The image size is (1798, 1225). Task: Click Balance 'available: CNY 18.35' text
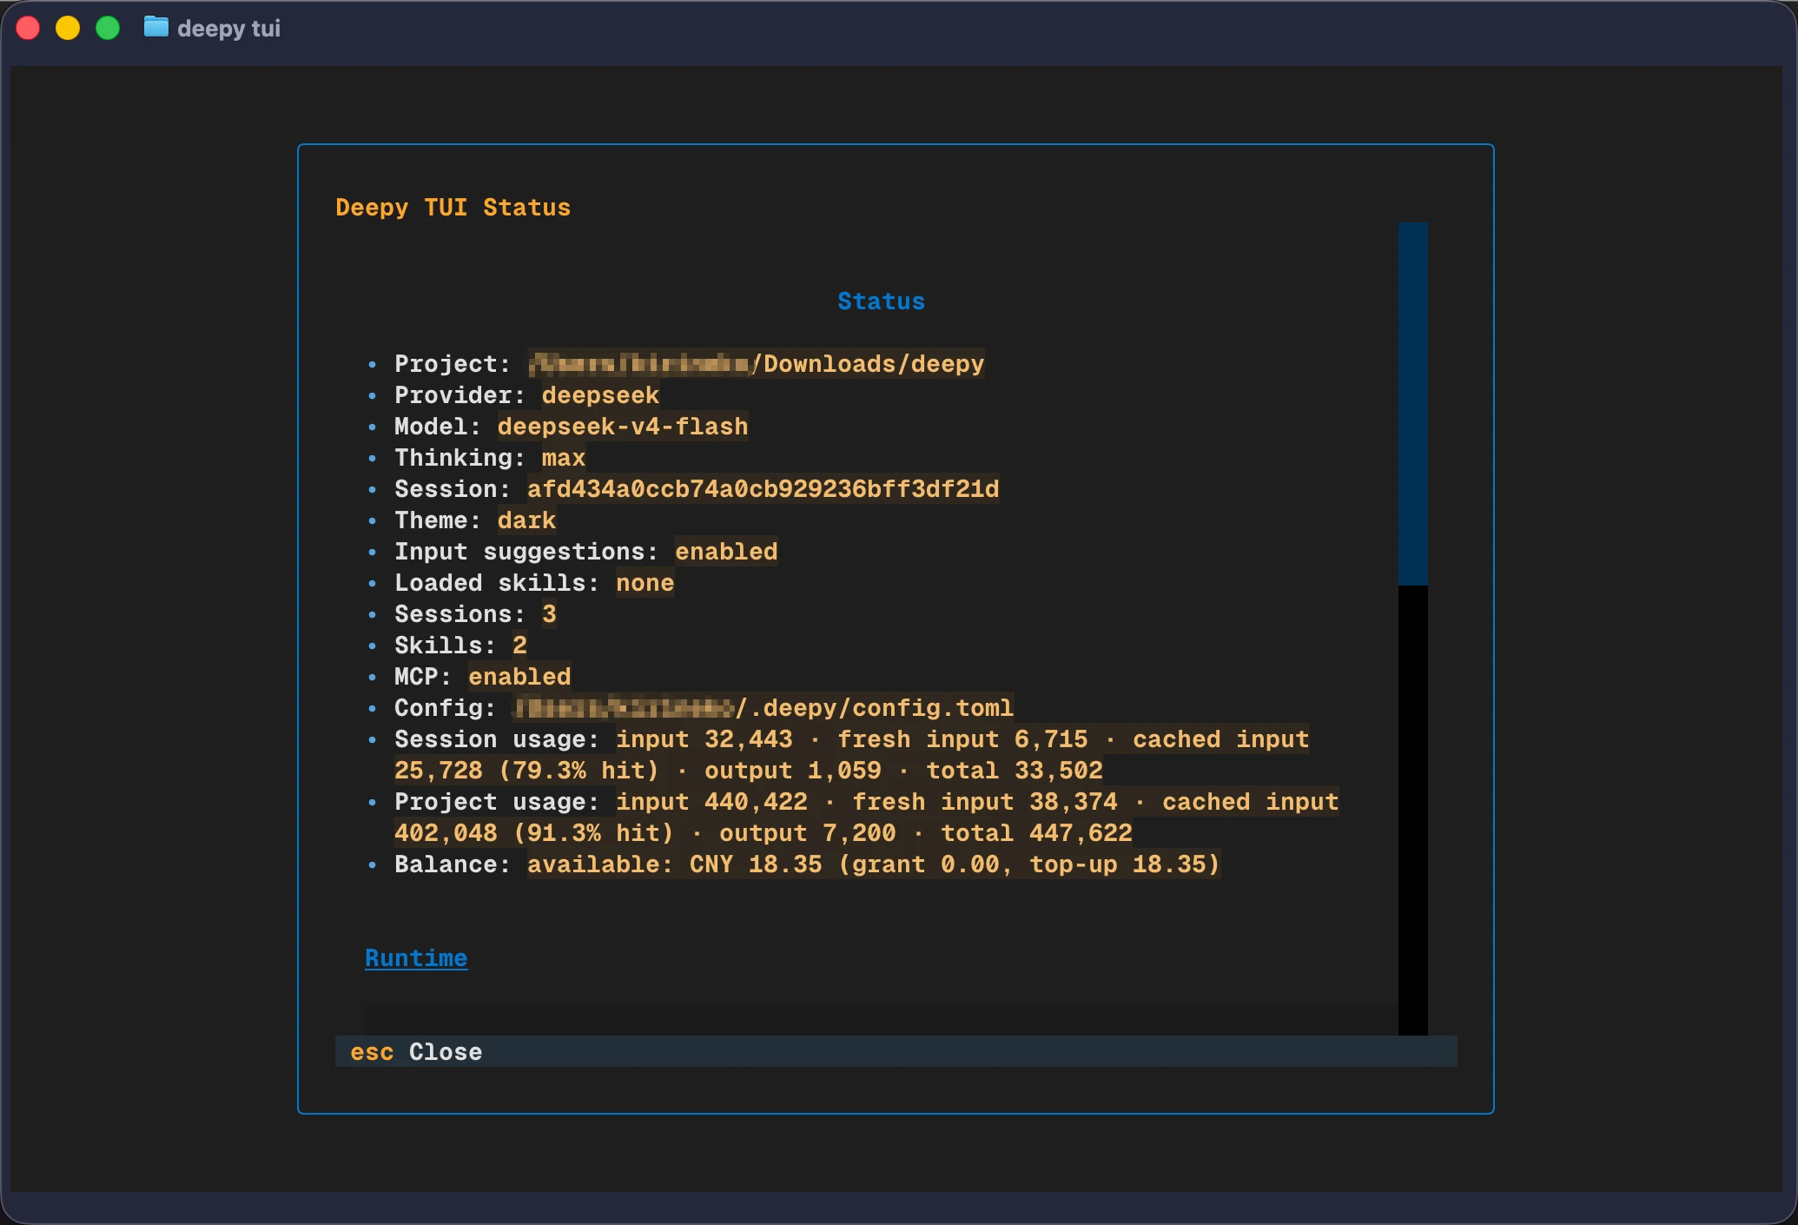[674, 864]
